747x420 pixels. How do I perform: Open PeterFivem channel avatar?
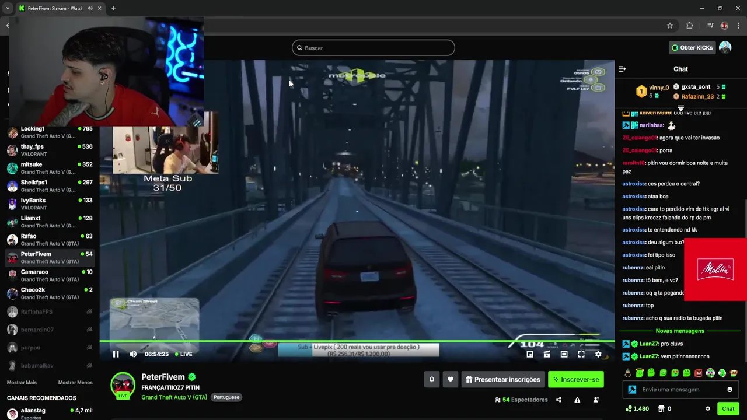click(123, 385)
